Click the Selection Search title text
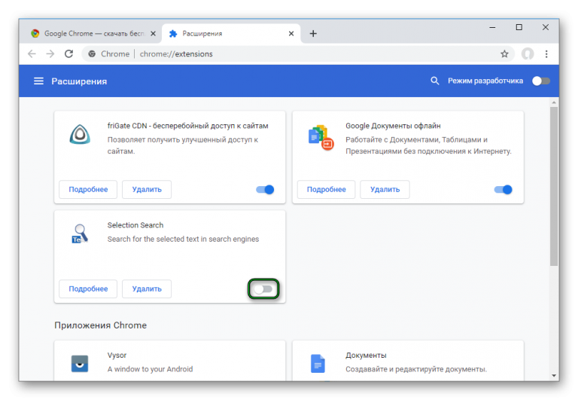Viewport: 578px width, 400px height. coord(135,225)
